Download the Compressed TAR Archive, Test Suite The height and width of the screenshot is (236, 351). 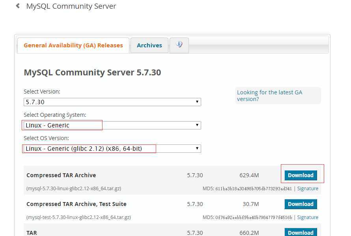coord(301,204)
